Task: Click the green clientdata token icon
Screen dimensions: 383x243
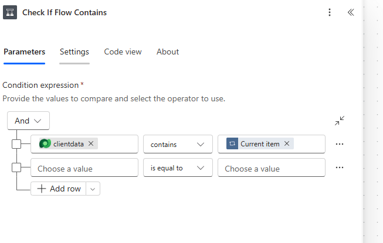Action: click(x=45, y=143)
